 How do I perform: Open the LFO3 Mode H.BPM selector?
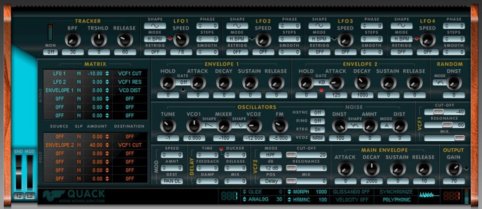point(320,39)
